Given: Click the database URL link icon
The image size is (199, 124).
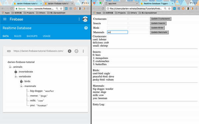Looking at the screenshot, I should pos(9,51).
